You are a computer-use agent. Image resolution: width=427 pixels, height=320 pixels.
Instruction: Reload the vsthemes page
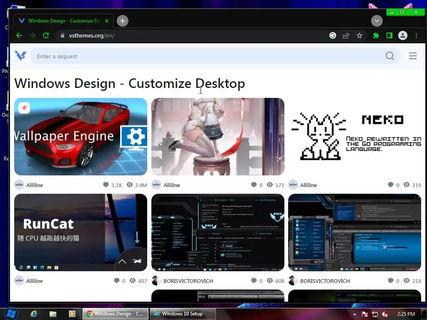pyautogui.click(x=46, y=35)
